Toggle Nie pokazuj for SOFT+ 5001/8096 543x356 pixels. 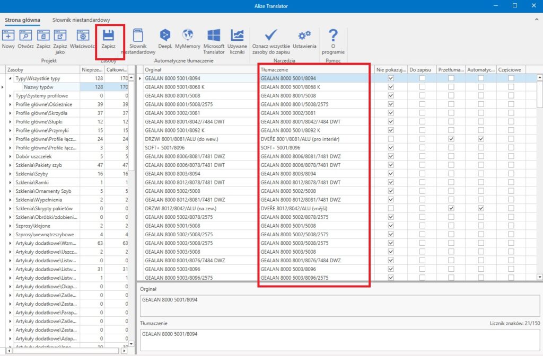click(x=391, y=147)
